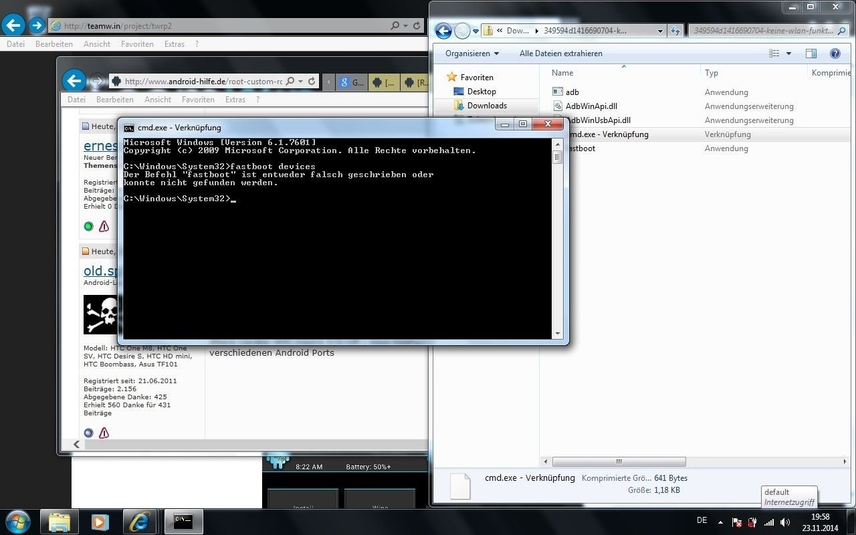Open Start menu
Viewport: 856px width, 535px height.
[x=17, y=520]
